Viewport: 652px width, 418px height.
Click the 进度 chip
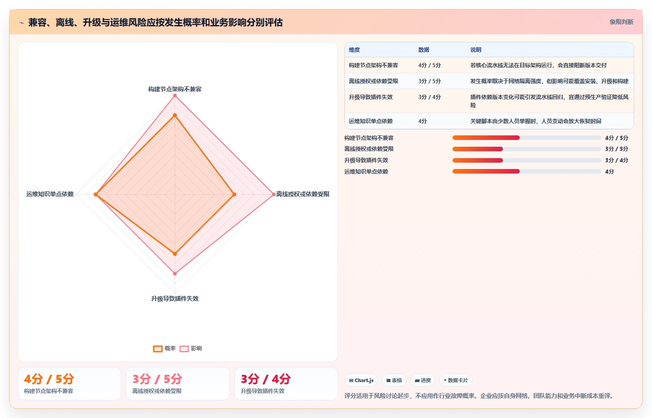423,380
